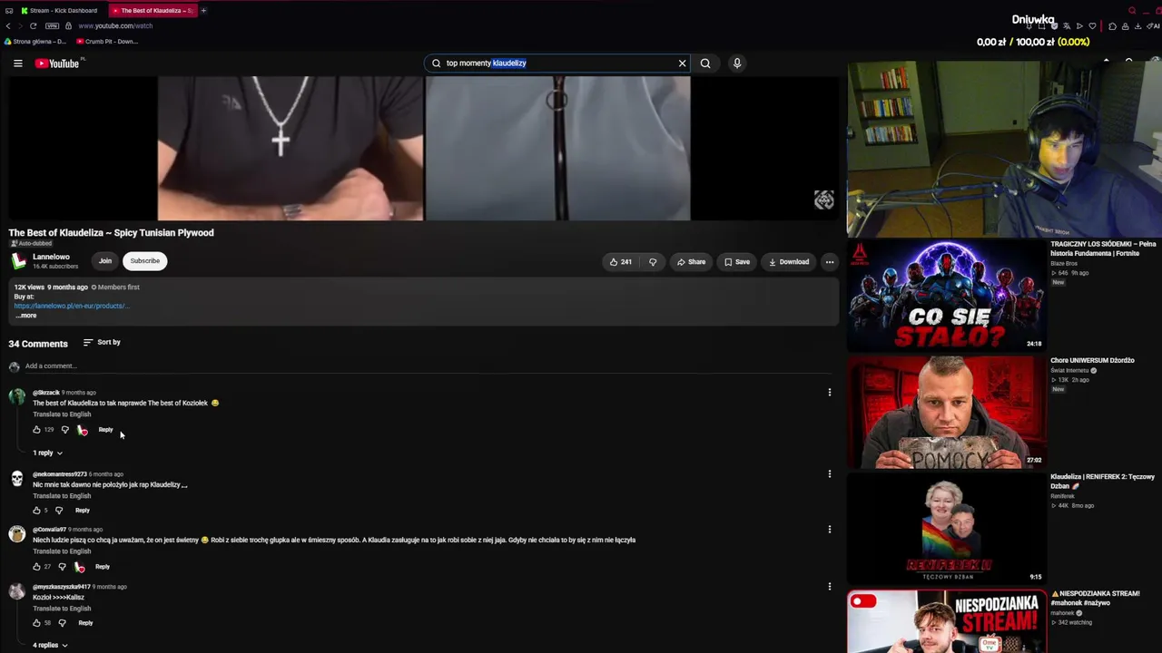Open the heart favorites icon in browser toolbar
The image size is (1162, 653).
pos(1092,26)
